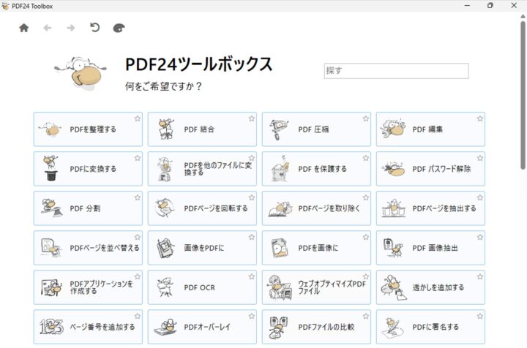Viewport: 527px width, 348px height.
Task: Open the PDFファイルの比較 compare tool
Action: tap(316, 327)
